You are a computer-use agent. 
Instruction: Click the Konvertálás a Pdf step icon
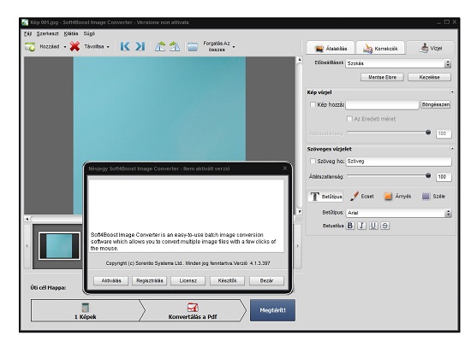tap(193, 308)
